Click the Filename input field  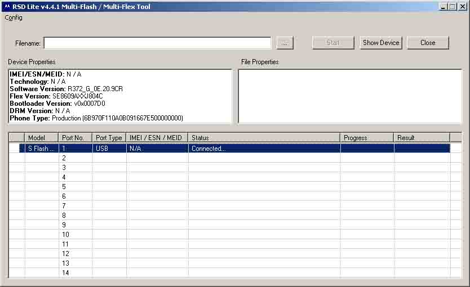(157, 43)
